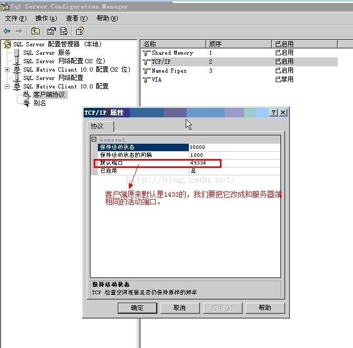Select the 默认端口 property name
This screenshot has width=353, height=348.
[x=143, y=163]
